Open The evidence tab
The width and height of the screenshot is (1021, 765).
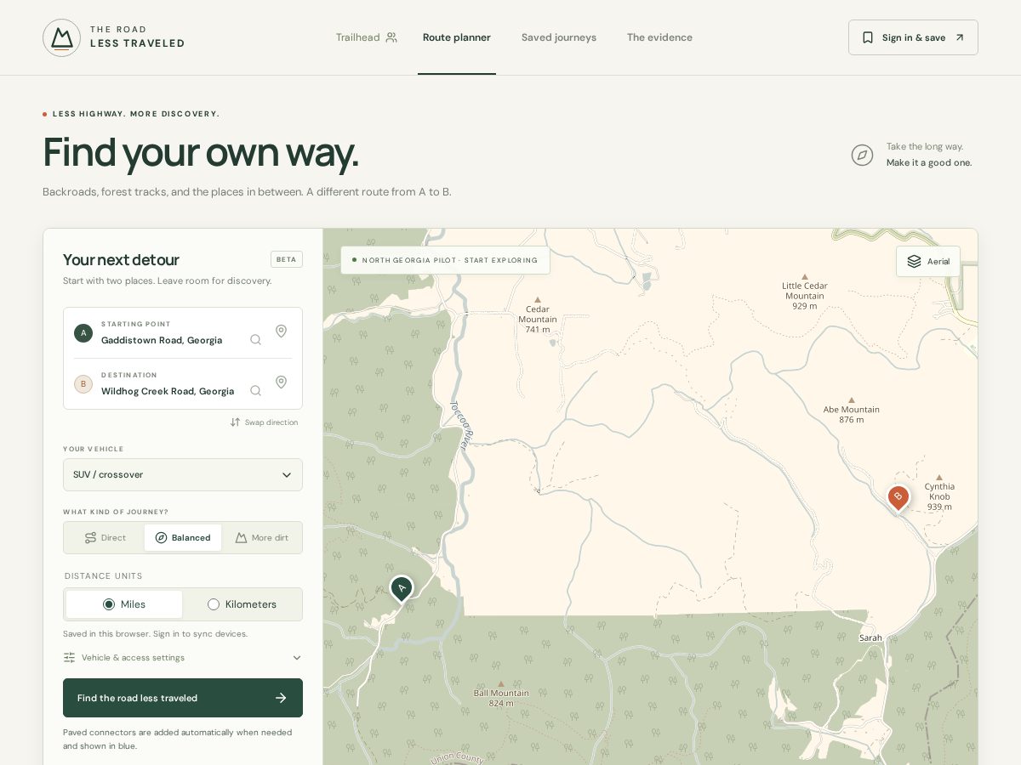click(659, 37)
